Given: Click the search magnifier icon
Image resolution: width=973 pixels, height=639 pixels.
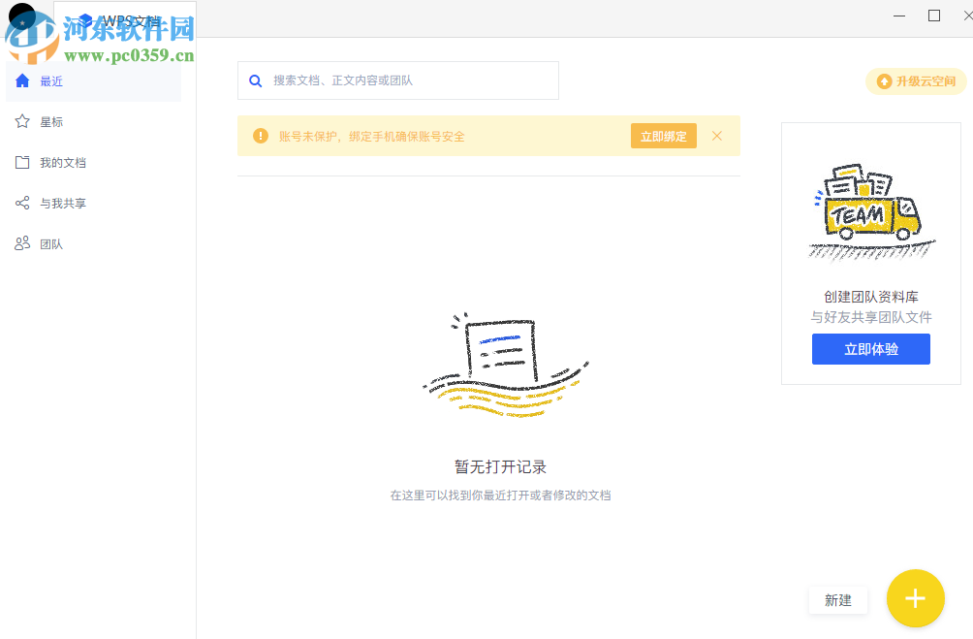Looking at the screenshot, I should point(255,80).
